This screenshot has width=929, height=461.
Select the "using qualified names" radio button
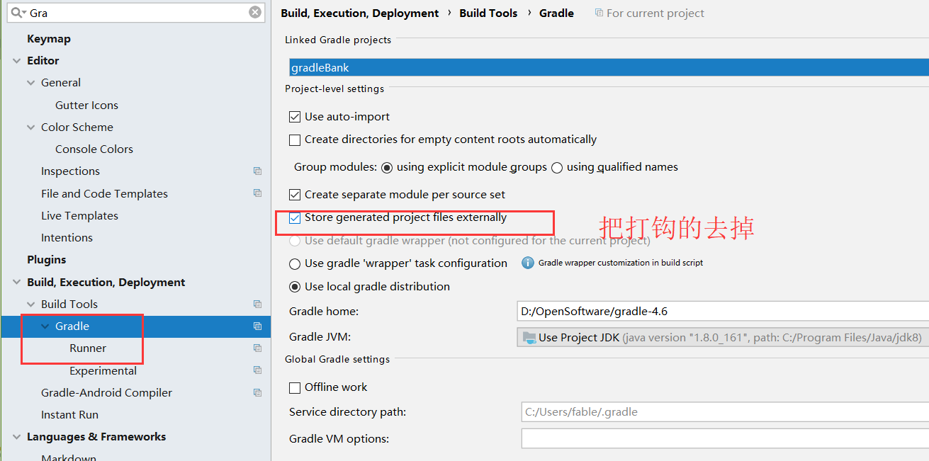[x=557, y=167]
